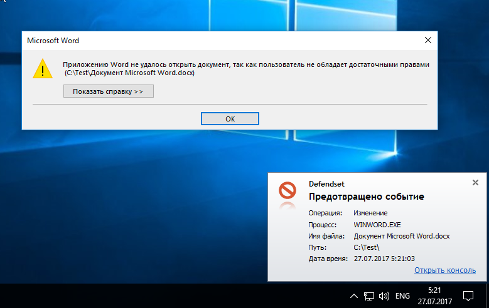Show hidden tray icons with the up chevron
Screen dimensions: 489x308
click(x=354, y=296)
